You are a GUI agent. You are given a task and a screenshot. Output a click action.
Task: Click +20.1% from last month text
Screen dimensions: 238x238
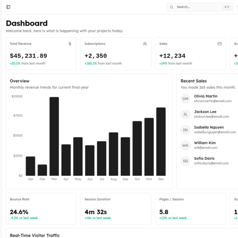(28, 63)
